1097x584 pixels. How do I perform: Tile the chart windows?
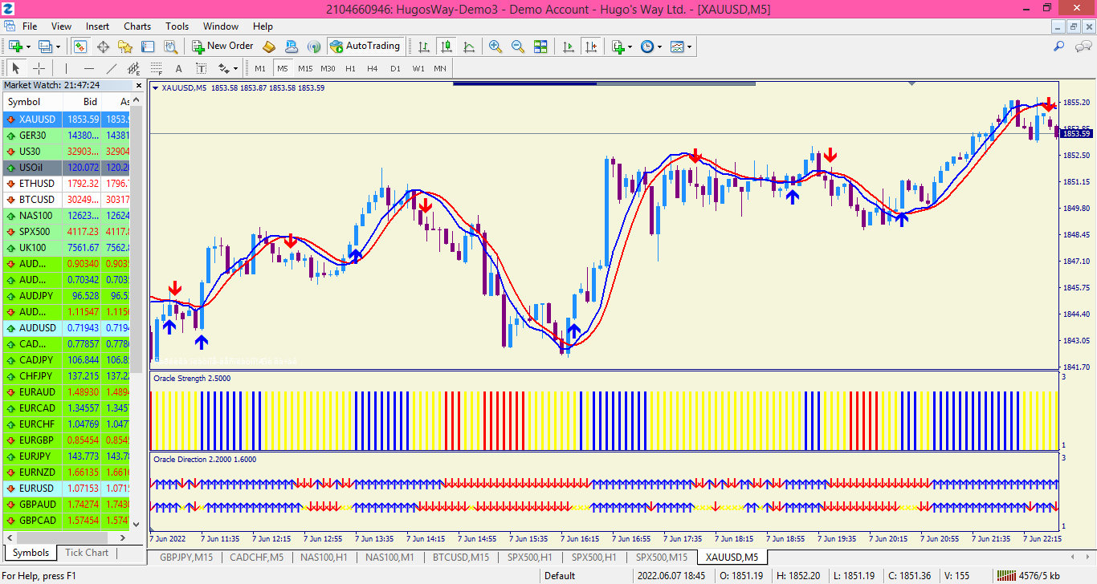(540, 46)
